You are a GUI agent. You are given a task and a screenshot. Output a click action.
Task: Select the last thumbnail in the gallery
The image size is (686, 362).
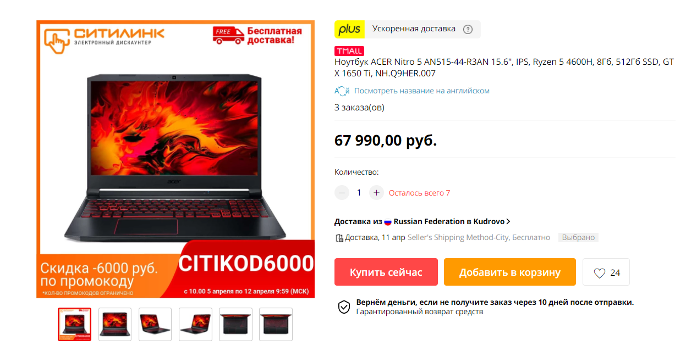(276, 324)
